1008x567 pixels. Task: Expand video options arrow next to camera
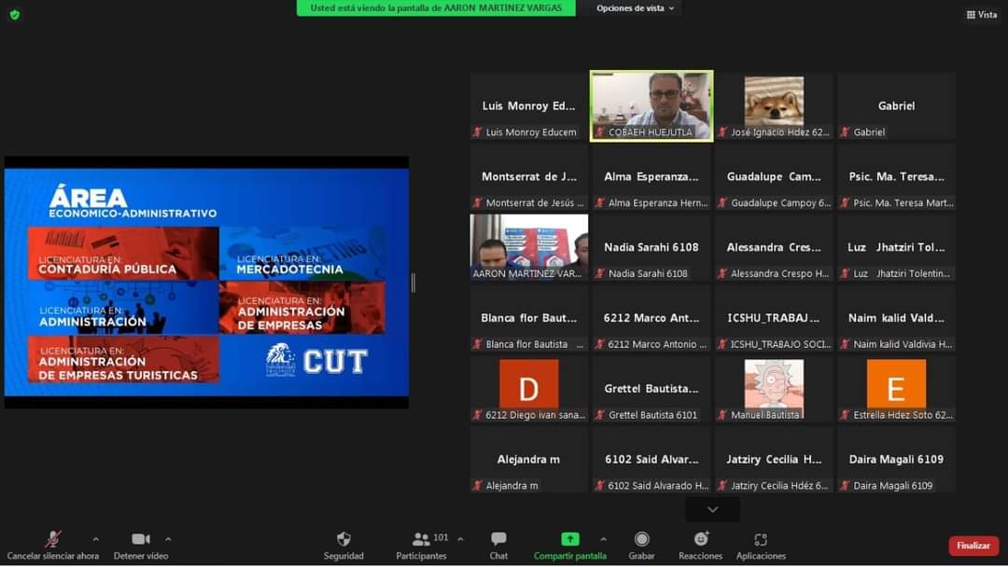point(168,539)
